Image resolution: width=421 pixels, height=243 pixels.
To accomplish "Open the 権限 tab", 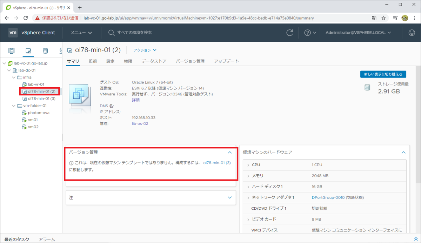I will pyautogui.click(x=128, y=61).
